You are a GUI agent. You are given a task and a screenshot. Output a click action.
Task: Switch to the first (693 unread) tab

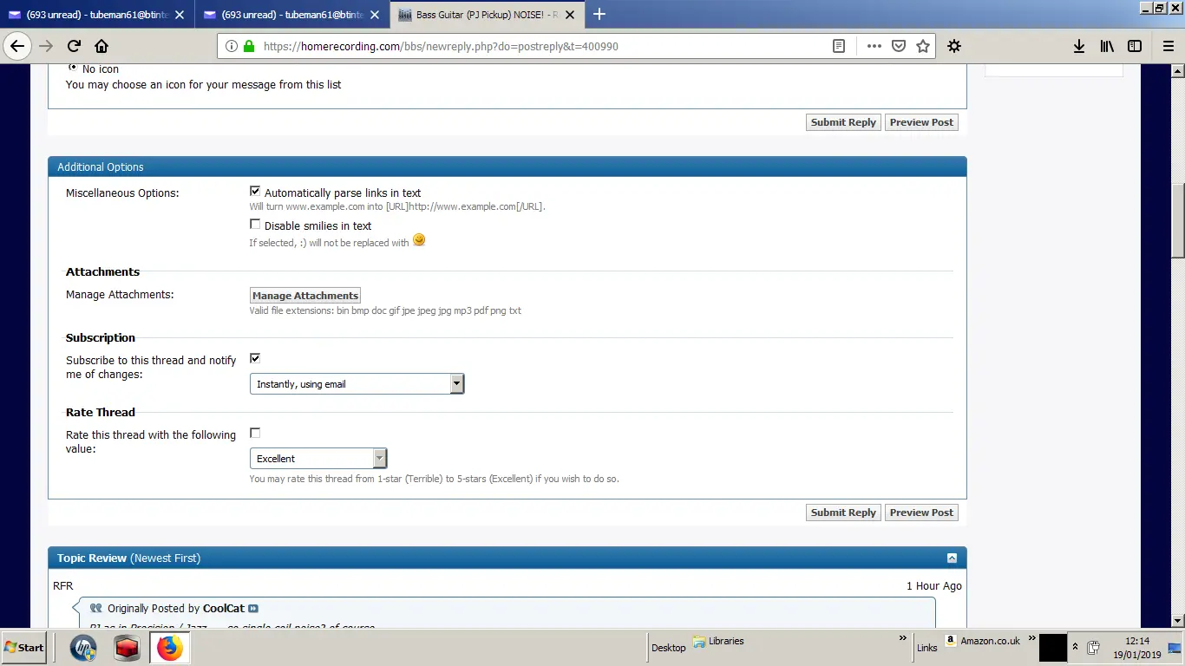(x=95, y=15)
